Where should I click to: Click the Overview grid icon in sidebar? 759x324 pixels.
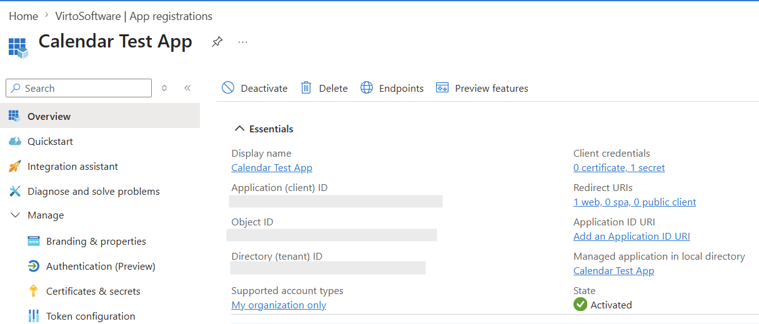pyautogui.click(x=15, y=116)
